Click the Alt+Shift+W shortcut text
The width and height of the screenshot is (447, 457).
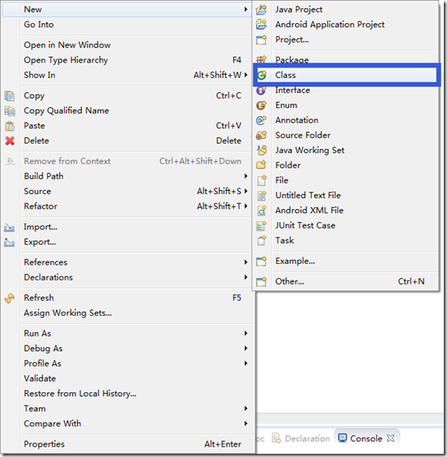point(218,75)
